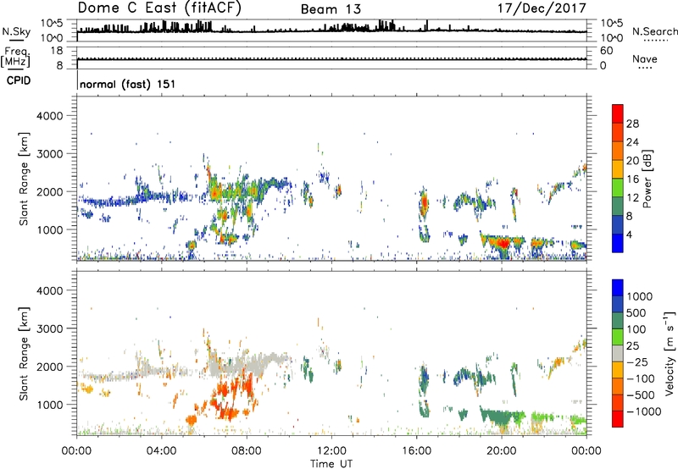Viewport: 678px width, 469px height.
Task: Click the '60' tick on frequency panel right axis
Action: 606,51
